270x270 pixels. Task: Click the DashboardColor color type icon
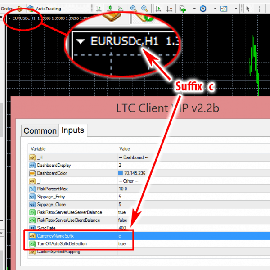point(32,173)
